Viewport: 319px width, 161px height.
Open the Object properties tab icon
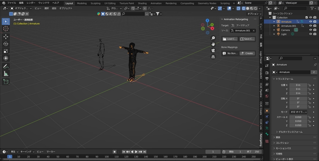tap(267, 111)
